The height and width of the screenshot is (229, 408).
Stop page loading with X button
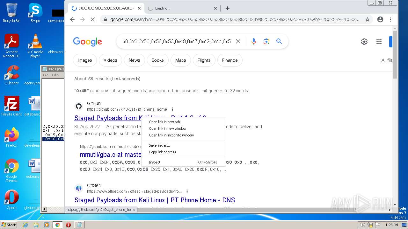coord(92,19)
